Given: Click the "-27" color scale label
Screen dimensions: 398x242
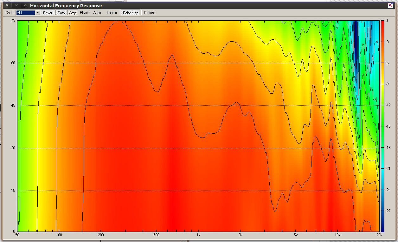Looking at the screenshot, I should [388, 211].
